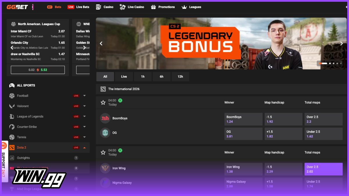Select Iron Wing -1.5 handicap at 2.29
349x196 pixels.
pos(284,169)
